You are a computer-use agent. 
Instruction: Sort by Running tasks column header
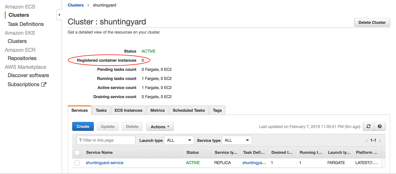(311, 153)
